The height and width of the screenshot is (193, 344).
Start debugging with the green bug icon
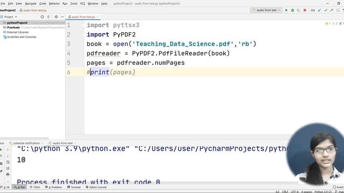pyautogui.click(x=292, y=10)
